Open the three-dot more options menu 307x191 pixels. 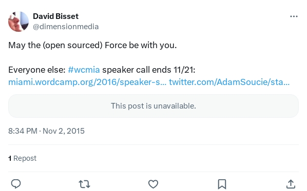click(x=294, y=16)
